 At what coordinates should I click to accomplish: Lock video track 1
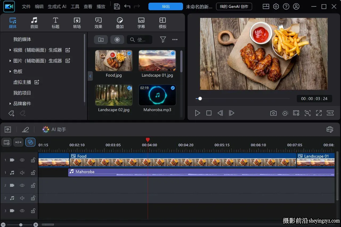tap(33, 160)
